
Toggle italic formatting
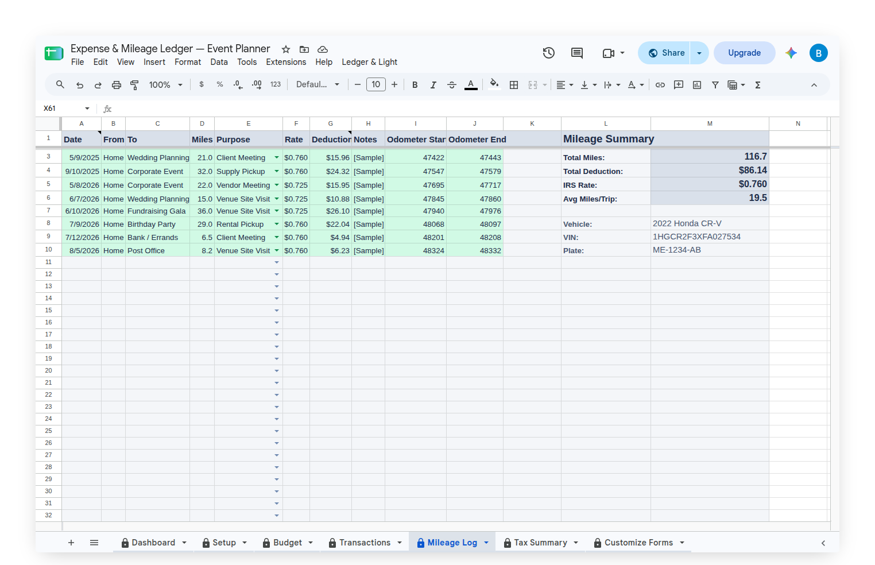click(433, 85)
